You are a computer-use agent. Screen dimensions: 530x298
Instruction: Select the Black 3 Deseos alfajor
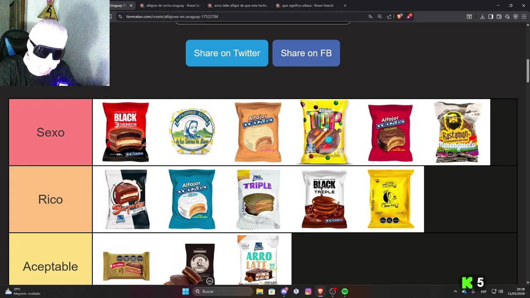tap(125, 132)
